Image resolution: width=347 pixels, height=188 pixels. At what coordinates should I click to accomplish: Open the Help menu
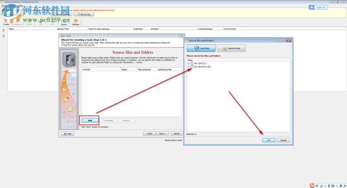point(20,6)
